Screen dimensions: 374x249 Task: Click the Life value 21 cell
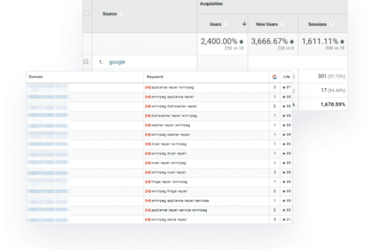pyautogui.click(x=289, y=219)
